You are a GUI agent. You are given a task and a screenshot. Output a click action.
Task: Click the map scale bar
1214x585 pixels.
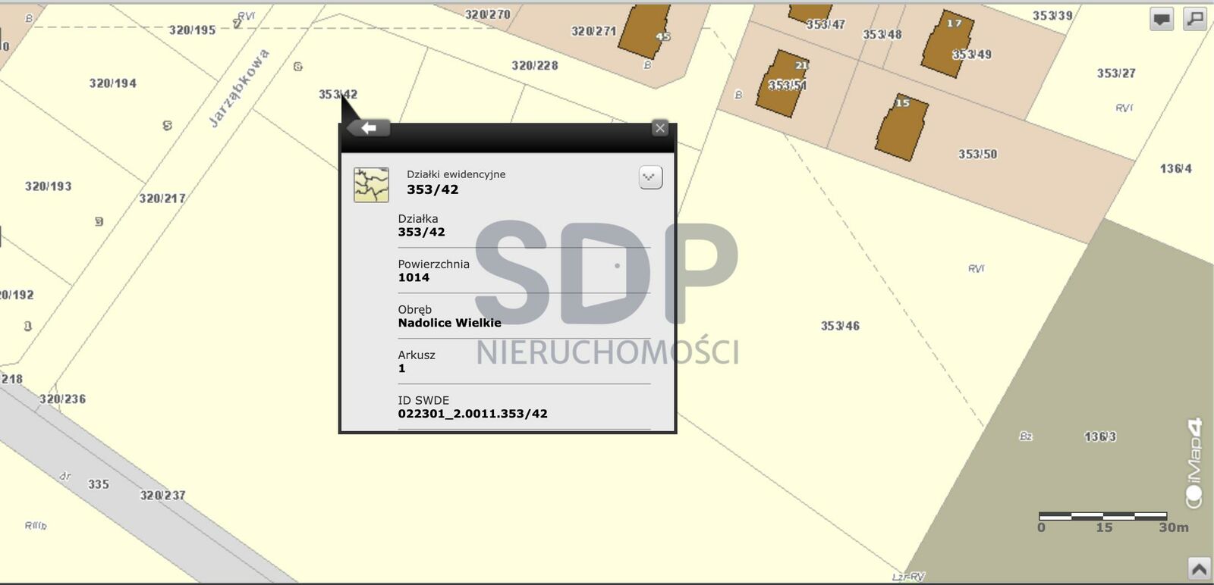(1102, 516)
